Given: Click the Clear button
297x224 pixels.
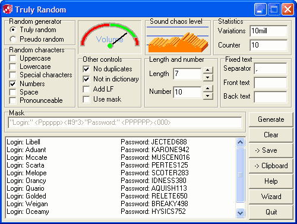Looking at the screenshot, I should point(271,135).
